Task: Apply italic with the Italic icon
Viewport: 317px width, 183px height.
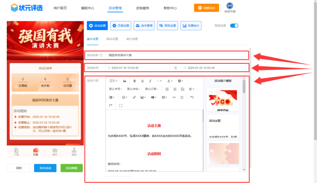Action: (150, 81)
